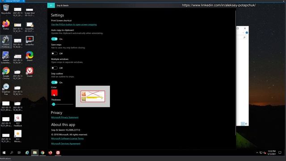
Task: Select the EC2 Feedback desktop shortcut
Action: tap(18, 120)
